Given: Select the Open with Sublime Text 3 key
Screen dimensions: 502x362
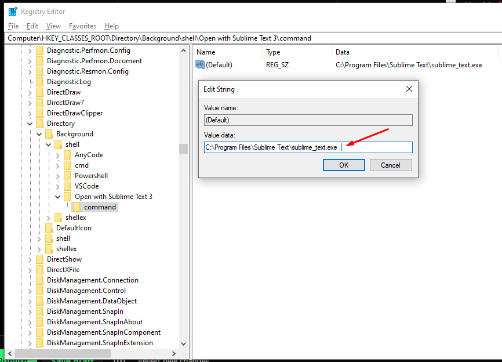Looking at the screenshot, I should 114,197.
